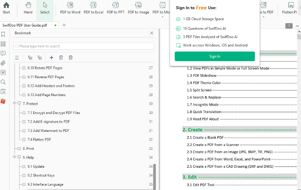Open the attachments paperclip sidebar icon

coord(3,63)
